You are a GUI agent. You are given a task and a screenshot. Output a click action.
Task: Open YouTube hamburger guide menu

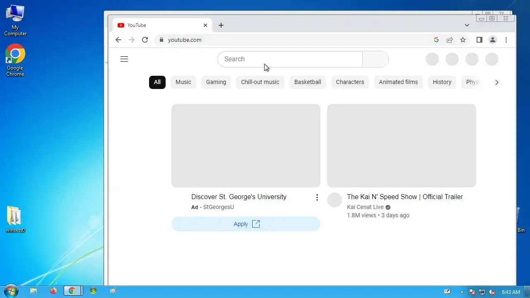pos(124,59)
